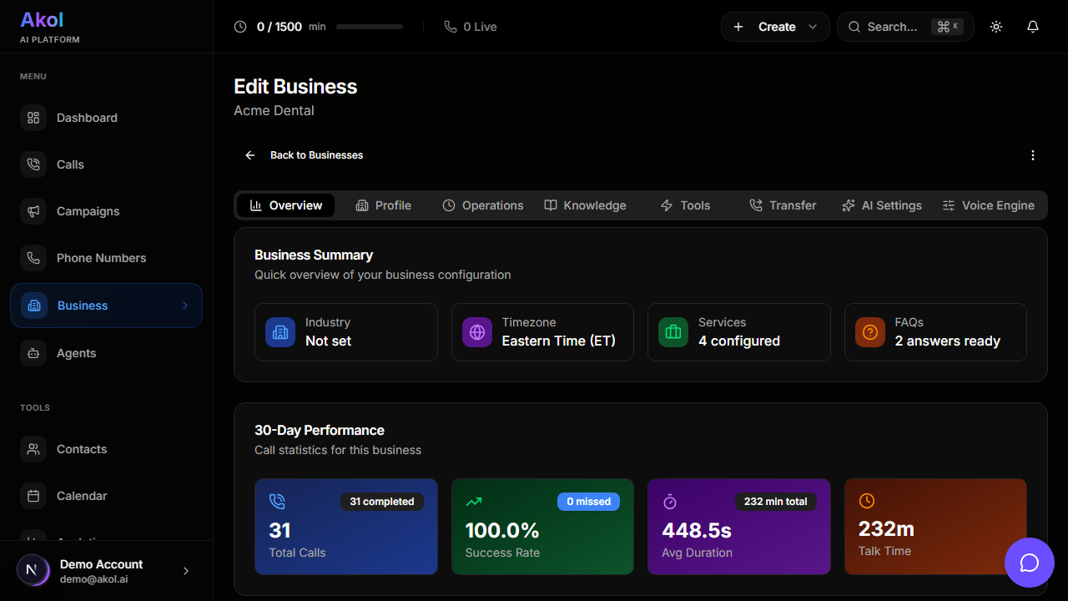Open Phone Numbers in sidebar

click(x=101, y=258)
